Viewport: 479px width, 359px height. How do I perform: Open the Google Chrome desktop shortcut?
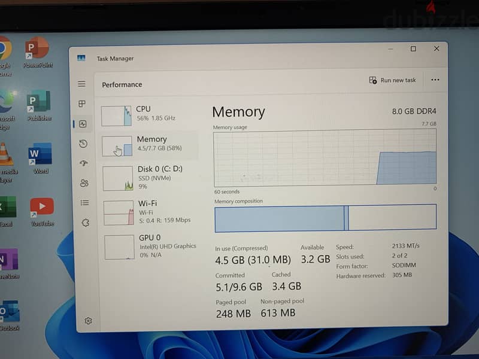pos(5,56)
